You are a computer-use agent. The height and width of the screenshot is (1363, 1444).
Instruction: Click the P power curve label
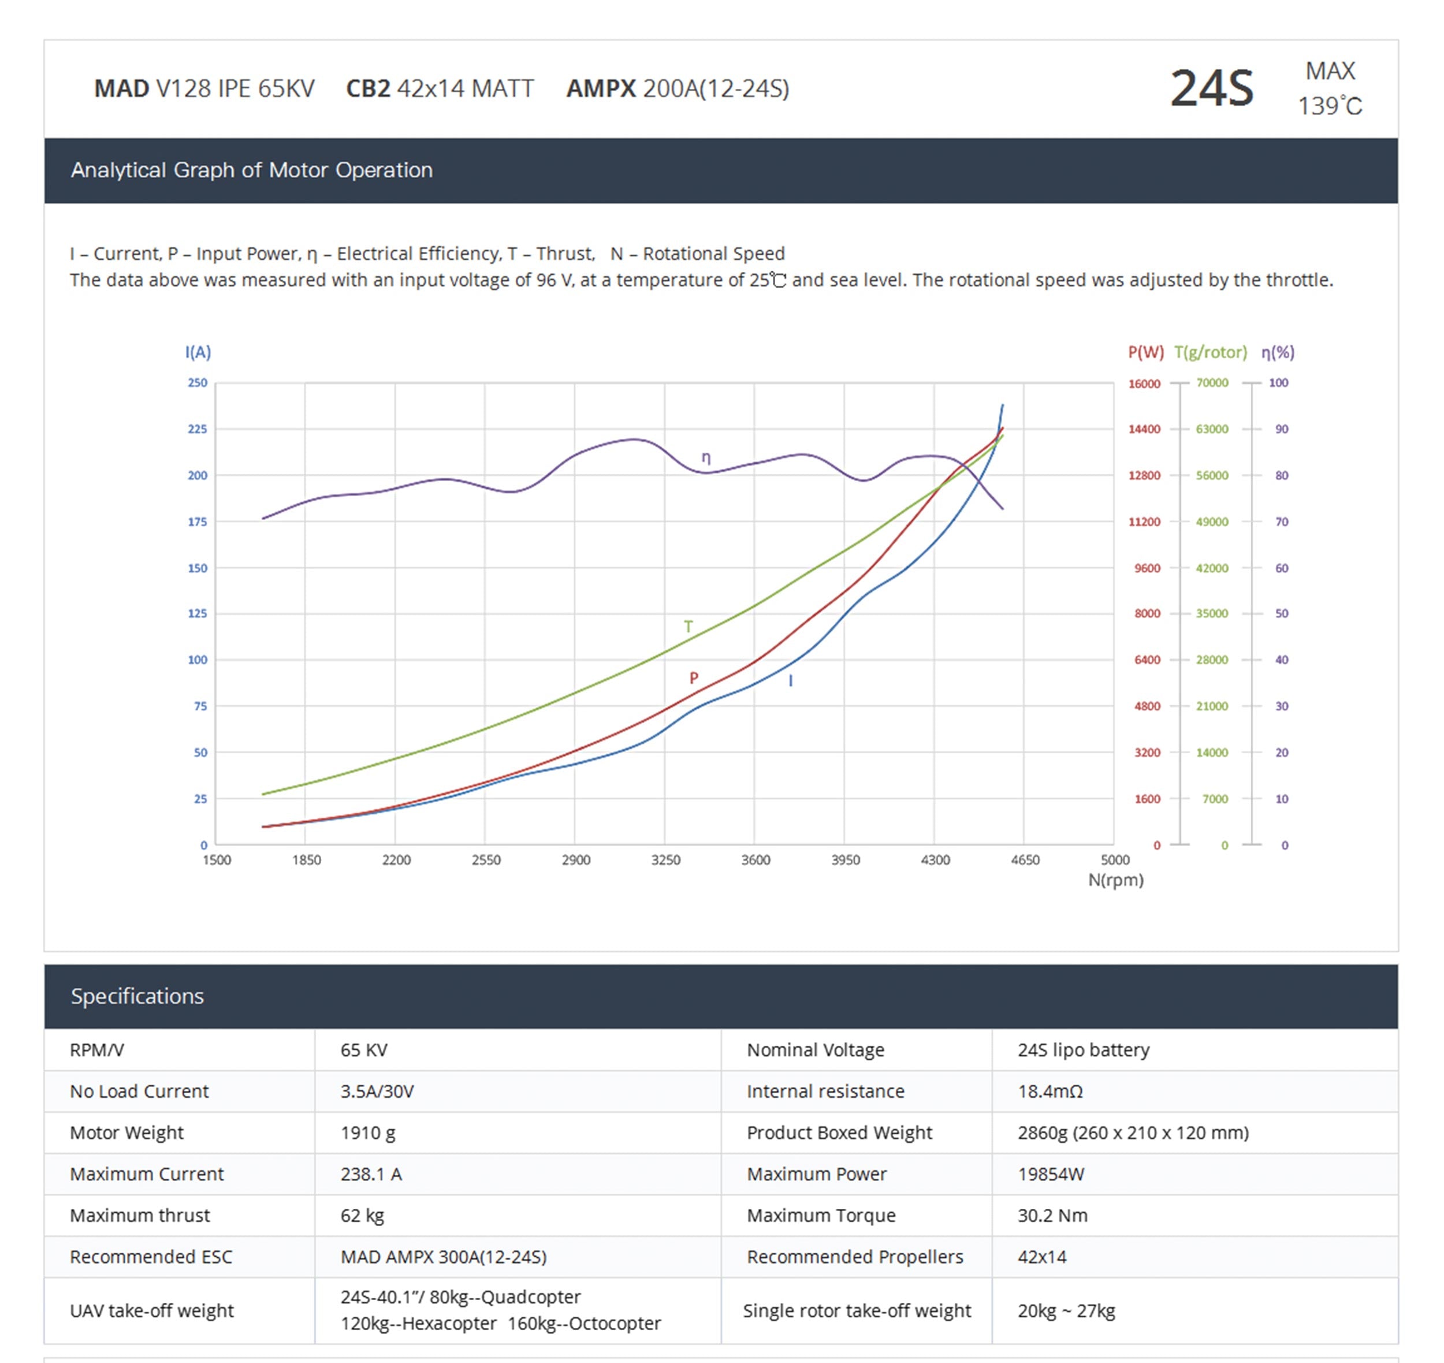[x=693, y=678]
